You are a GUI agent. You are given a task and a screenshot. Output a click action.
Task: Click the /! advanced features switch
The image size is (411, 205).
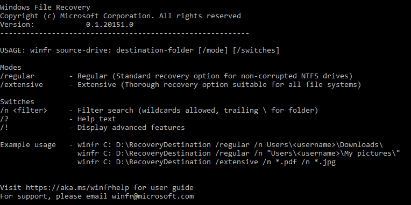tap(4, 128)
